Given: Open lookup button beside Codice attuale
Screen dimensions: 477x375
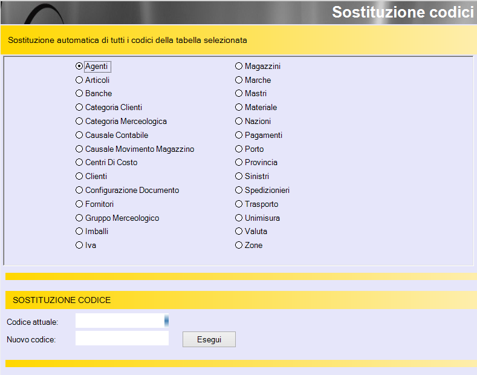Looking at the screenshot, I should click(x=166, y=321).
